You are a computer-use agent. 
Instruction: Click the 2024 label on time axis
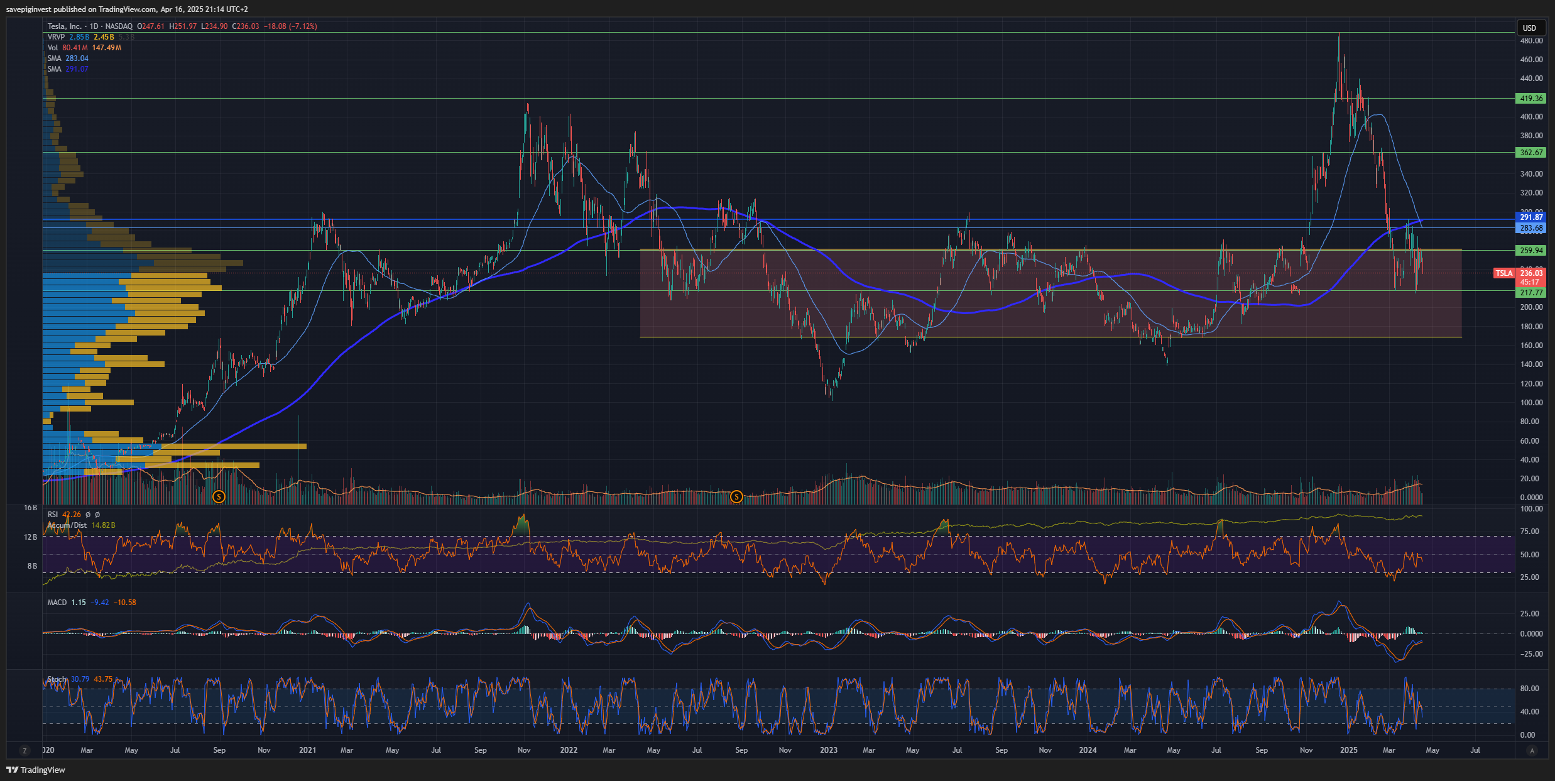(x=1088, y=750)
